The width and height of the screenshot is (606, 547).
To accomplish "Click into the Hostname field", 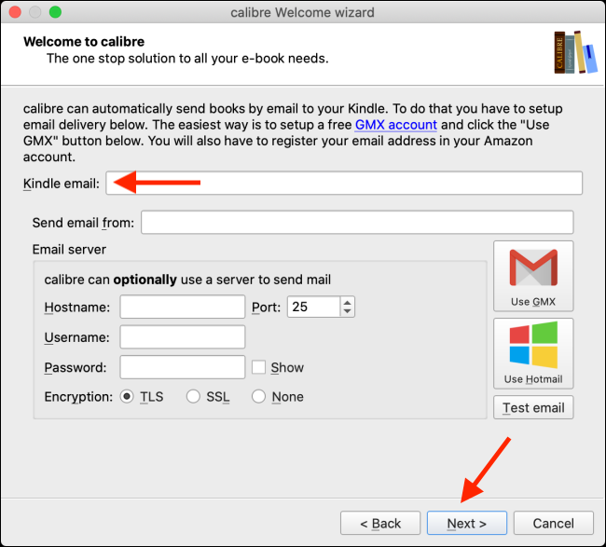I will click(x=183, y=307).
